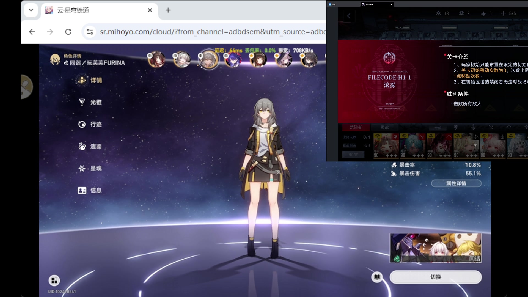
Task: Select the white-haired character portrait in roster
Action: pyautogui.click(x=182, y=59)
